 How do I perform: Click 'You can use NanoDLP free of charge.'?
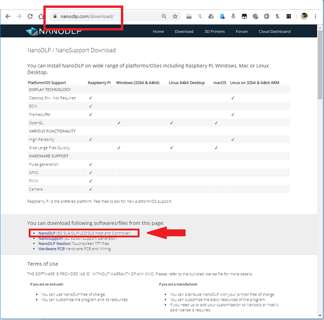tap(73, 294)
